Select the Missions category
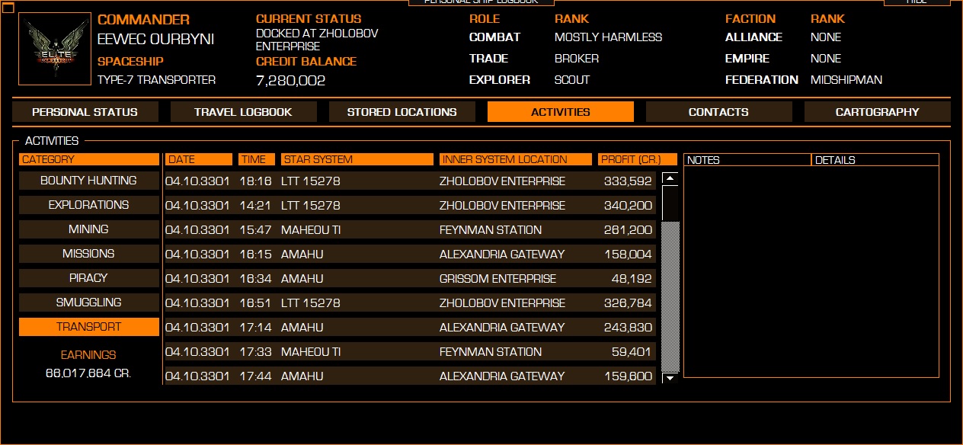This screenshot has width=963, height=445. click(89, 254)
